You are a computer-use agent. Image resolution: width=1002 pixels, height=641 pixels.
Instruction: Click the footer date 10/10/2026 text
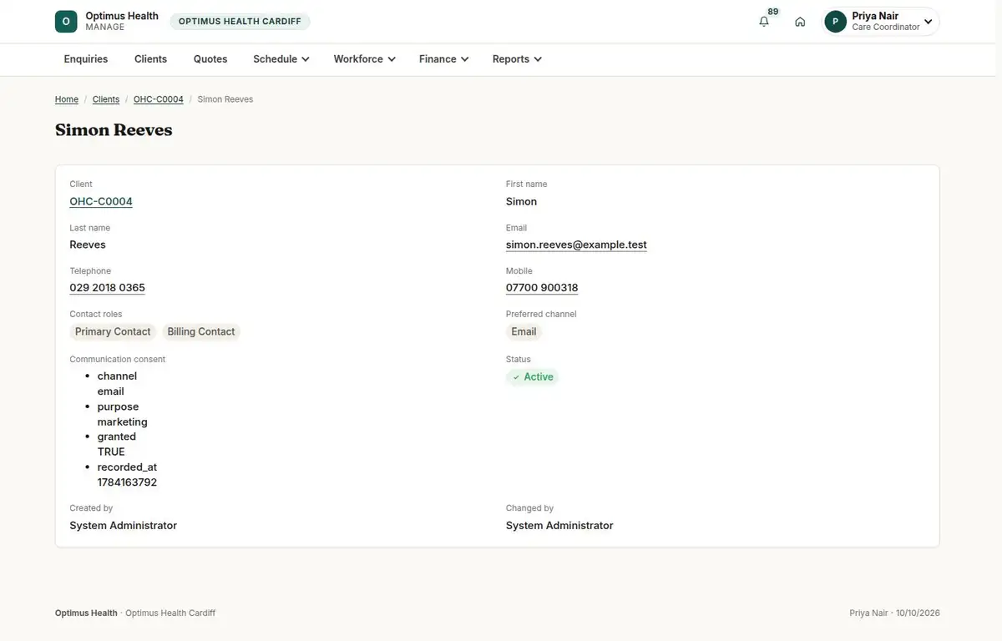pos(918,613)
